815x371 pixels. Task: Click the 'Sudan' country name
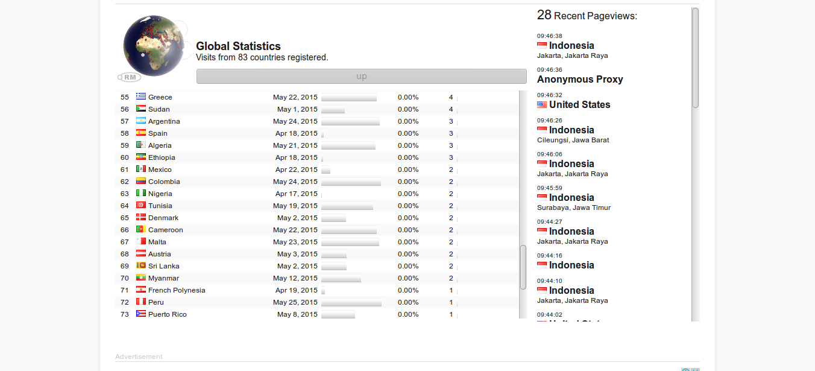[x=159, y=109]
